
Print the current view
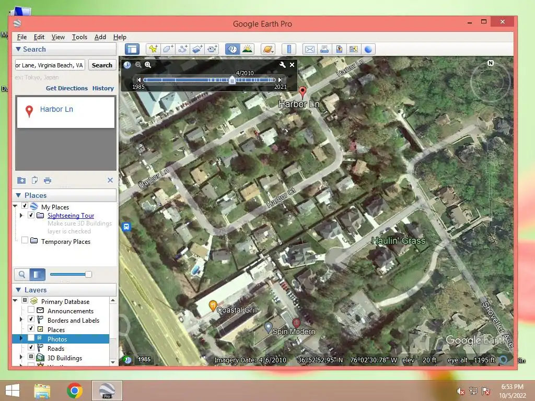(x=324, y=49)
